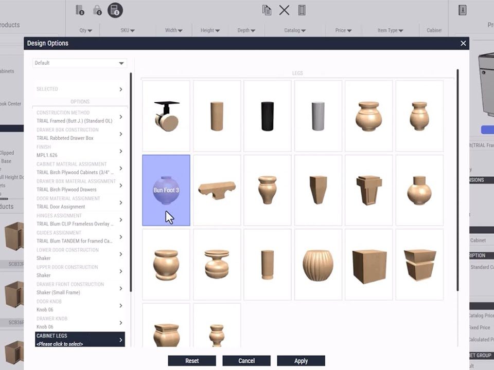Viewport: 494px width, 370px height.
Task: Expand the Hinges Assignment option
Action: tap(80, 219)
